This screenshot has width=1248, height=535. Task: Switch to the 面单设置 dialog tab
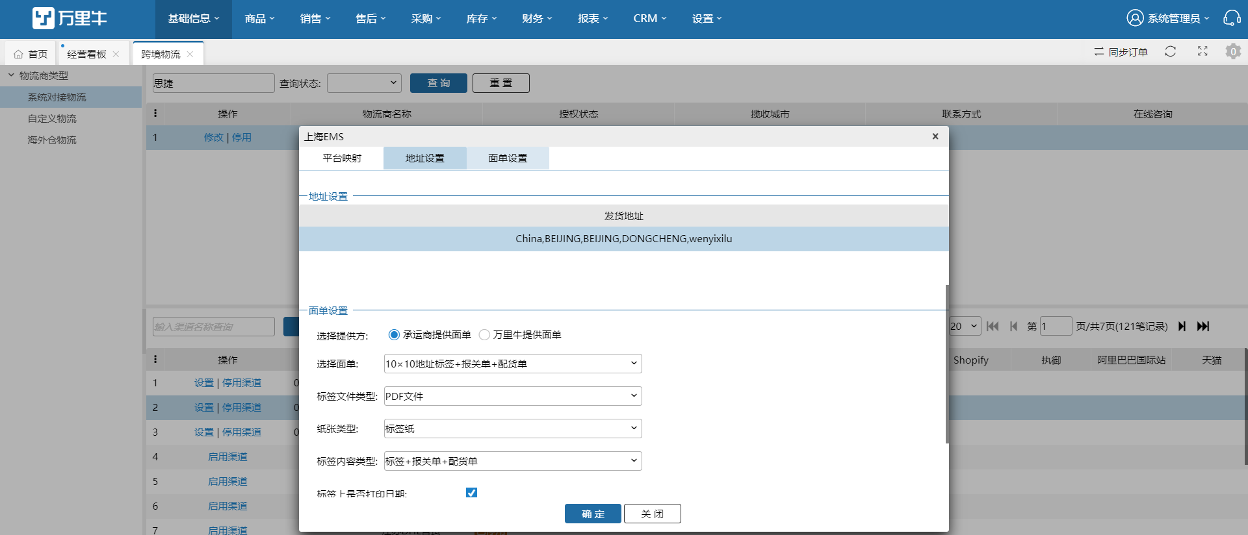tap(508, 158)
